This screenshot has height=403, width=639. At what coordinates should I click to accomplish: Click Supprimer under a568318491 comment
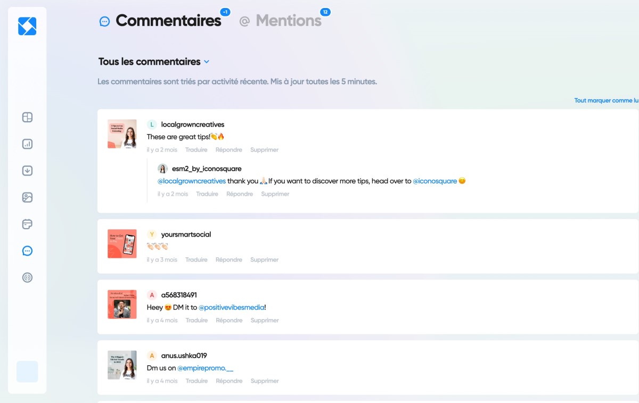[x=265, y=321]
